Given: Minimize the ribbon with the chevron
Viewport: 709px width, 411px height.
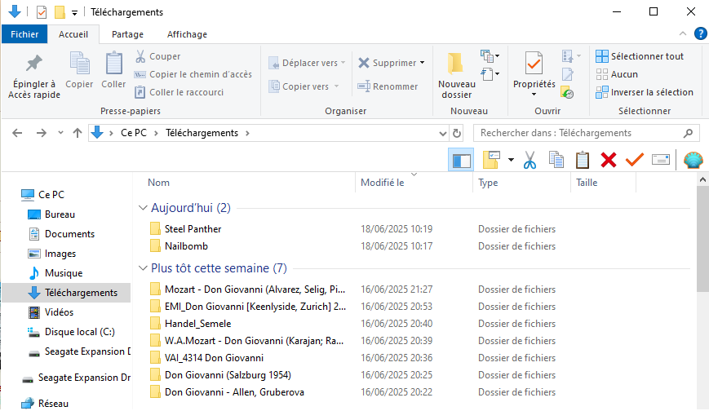Looking at the screenshot, I should 683,34.
